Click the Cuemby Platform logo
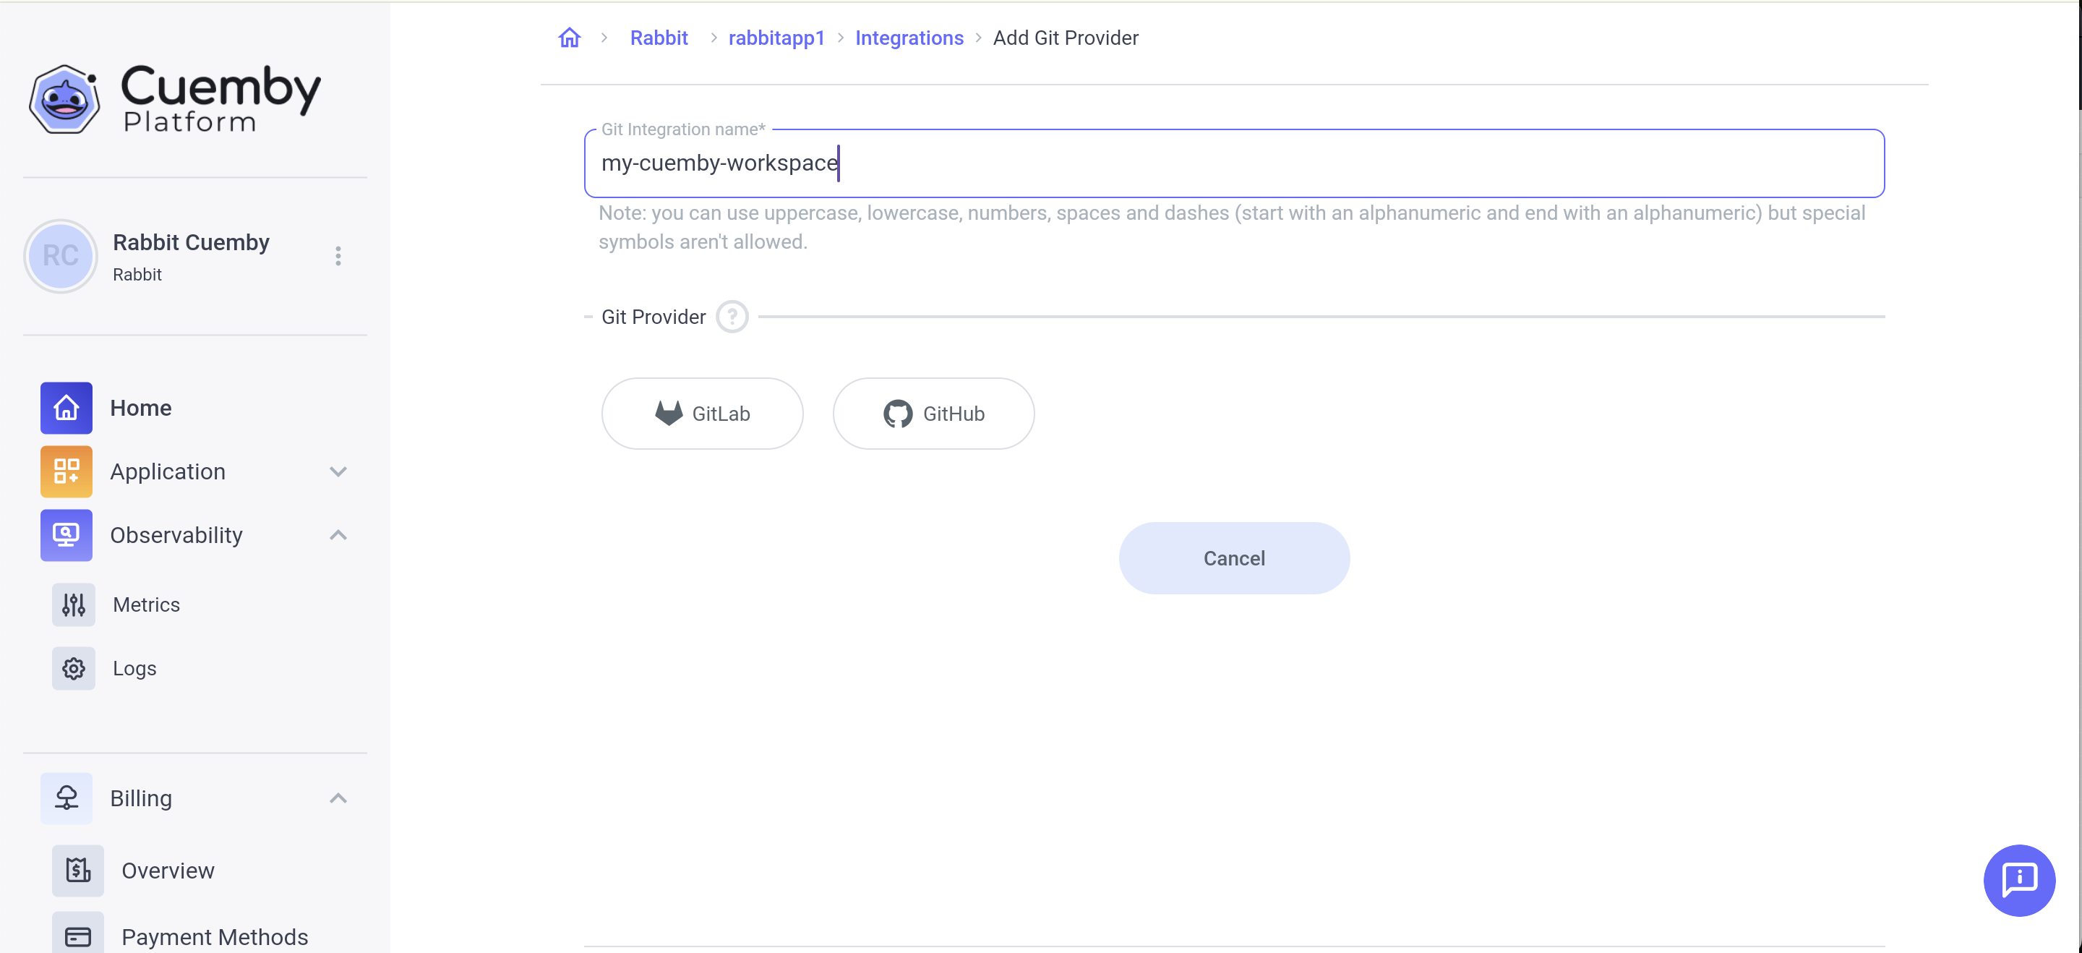The height and width of the screenshot is (953, 2082). tap(174, 98)
